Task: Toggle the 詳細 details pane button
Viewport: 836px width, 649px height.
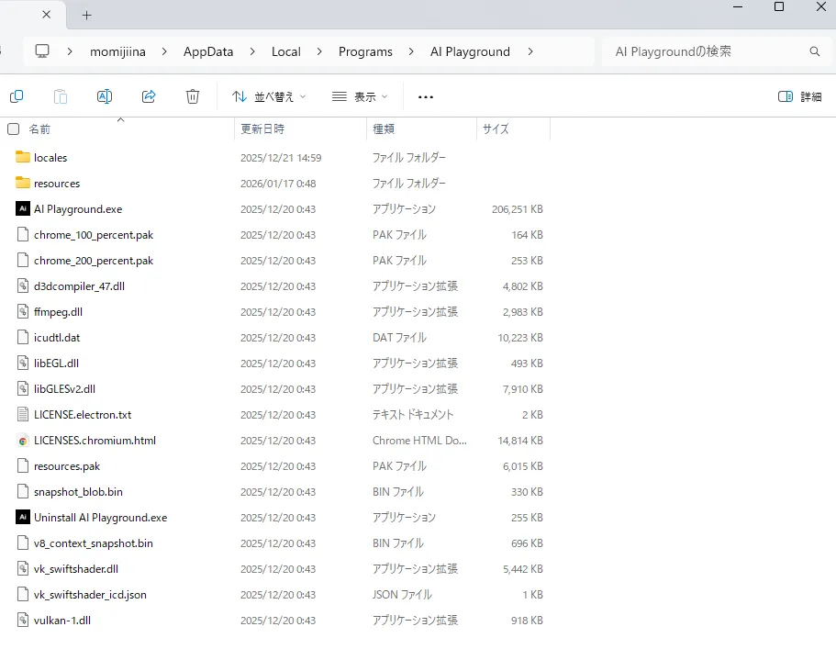Action: coord(799,96)
